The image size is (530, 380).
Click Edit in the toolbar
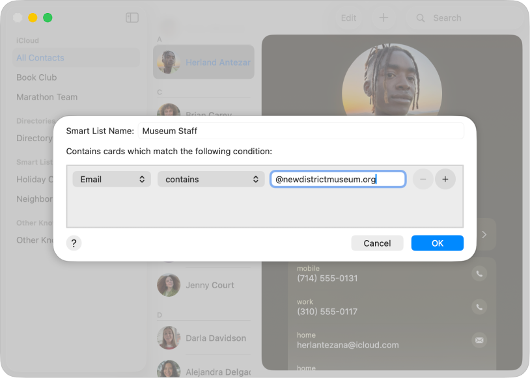coord(348,18)
